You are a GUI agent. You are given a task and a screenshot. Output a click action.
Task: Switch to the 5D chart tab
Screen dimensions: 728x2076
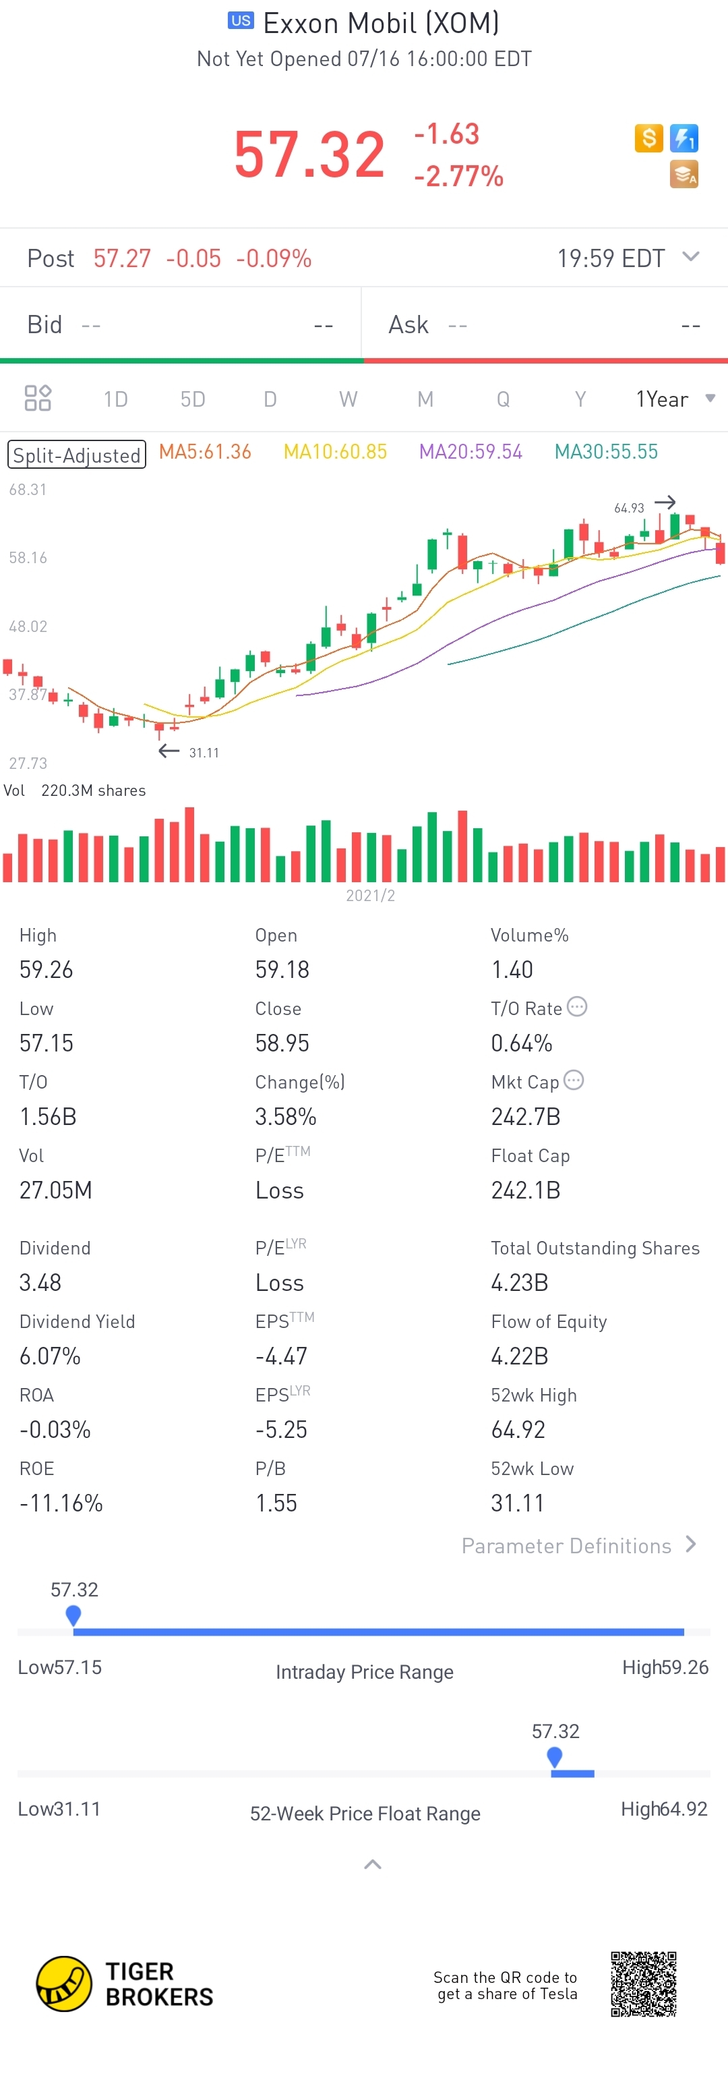[x=193, y=399]
